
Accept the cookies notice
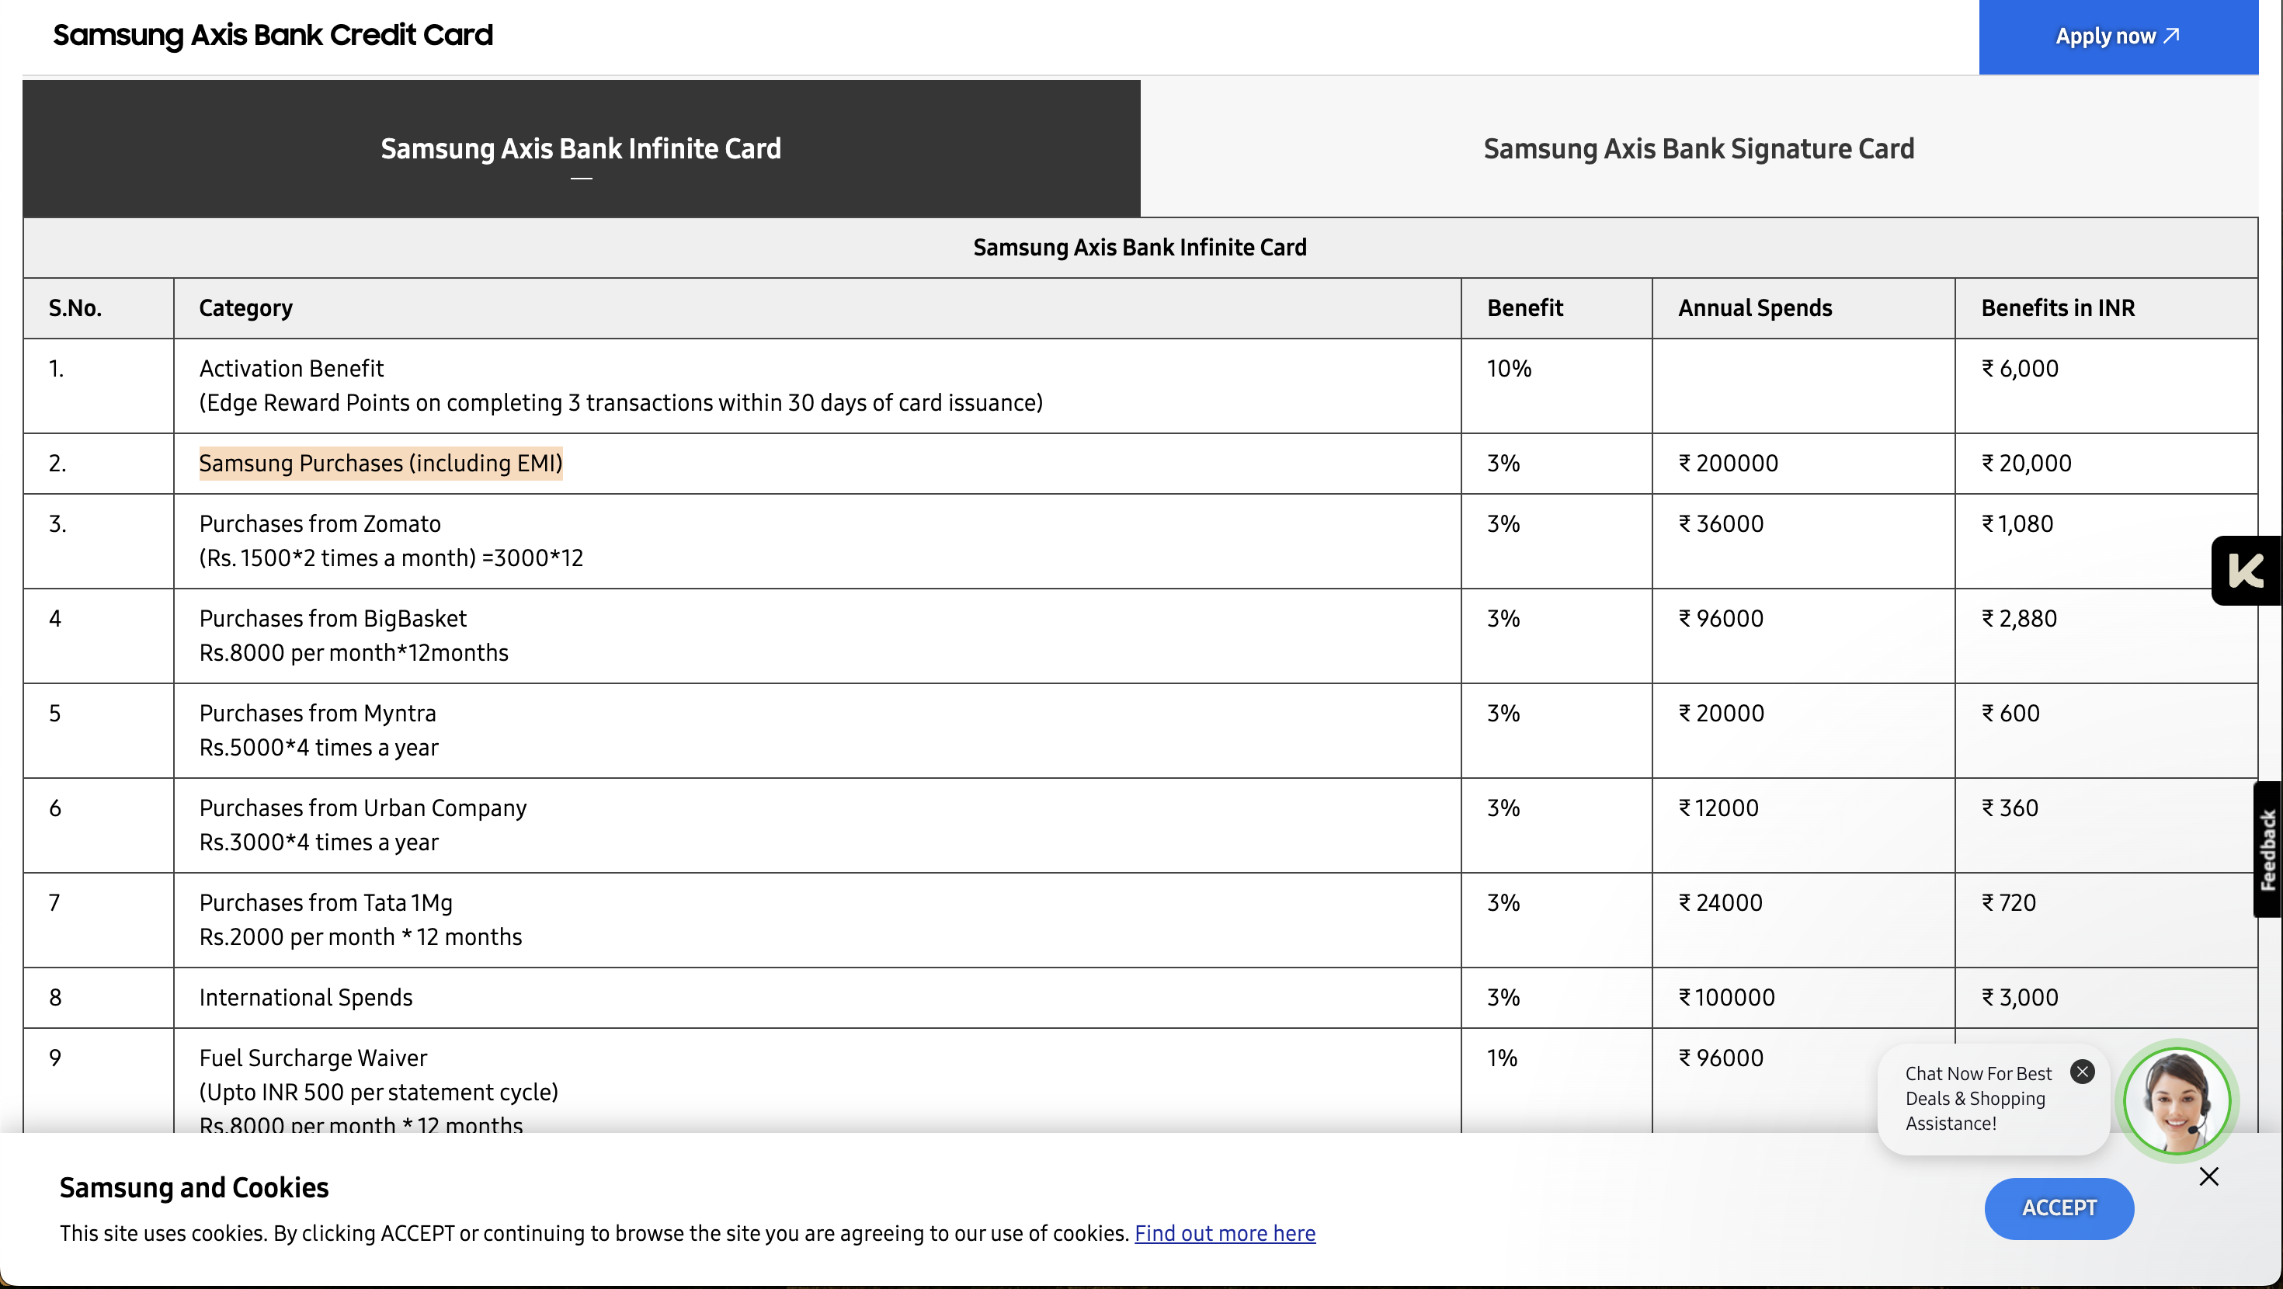(x=2058, y=1207)
